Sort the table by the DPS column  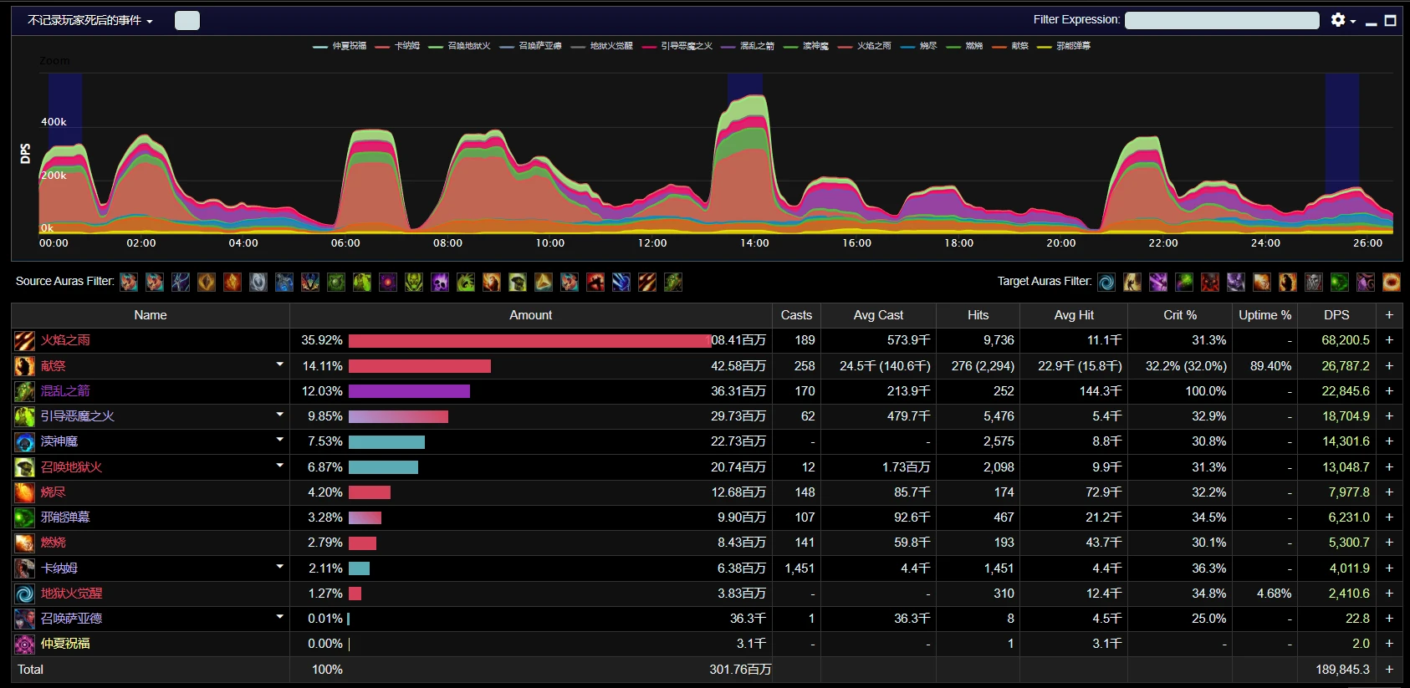(x=1336, y=315)
